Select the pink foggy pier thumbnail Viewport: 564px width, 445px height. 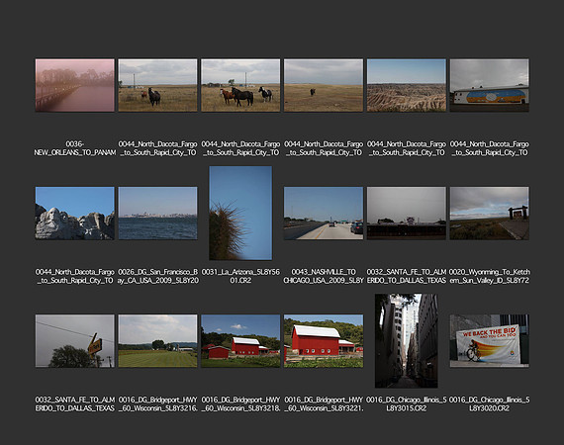[75, 85]
